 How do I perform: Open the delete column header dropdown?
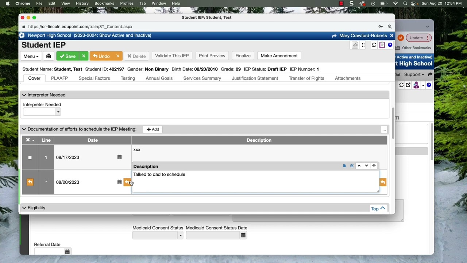[x=30, y=140]
